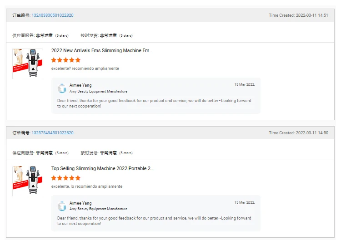Open order number 132403830501022820 link
The width and height of the screenshot is (341, 240).
point(52,15)
